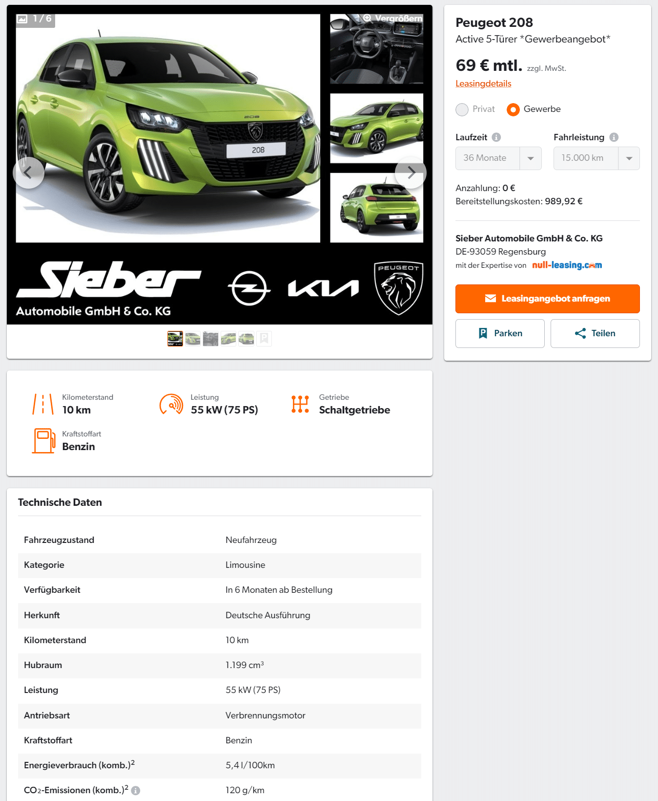This screenshot has height=801, width=658.
Task: Show the next gallery image
Action: tap(411, 173)
